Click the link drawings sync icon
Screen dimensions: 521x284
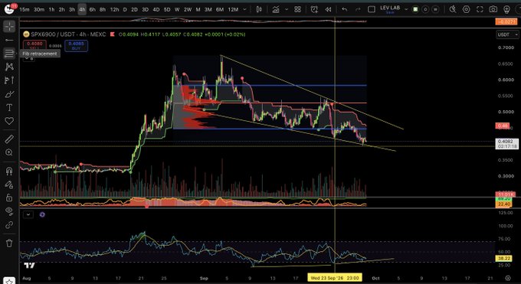pyautogui.click(x=9, y=225)
